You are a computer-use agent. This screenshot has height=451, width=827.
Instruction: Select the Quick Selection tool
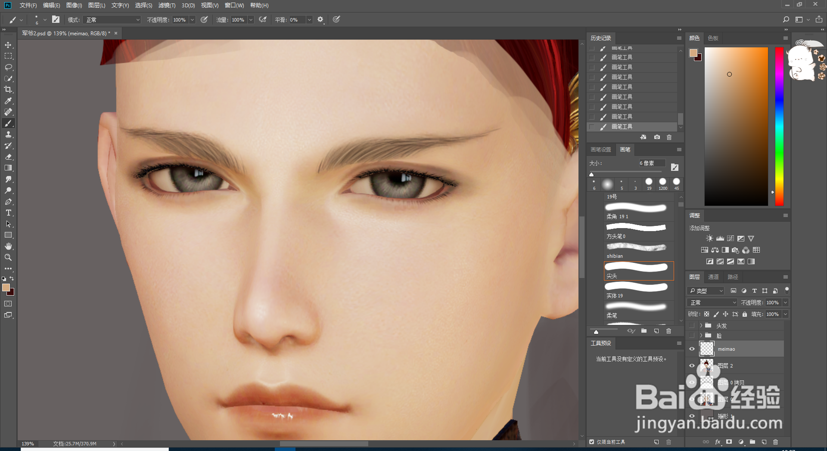click(8, 79)
